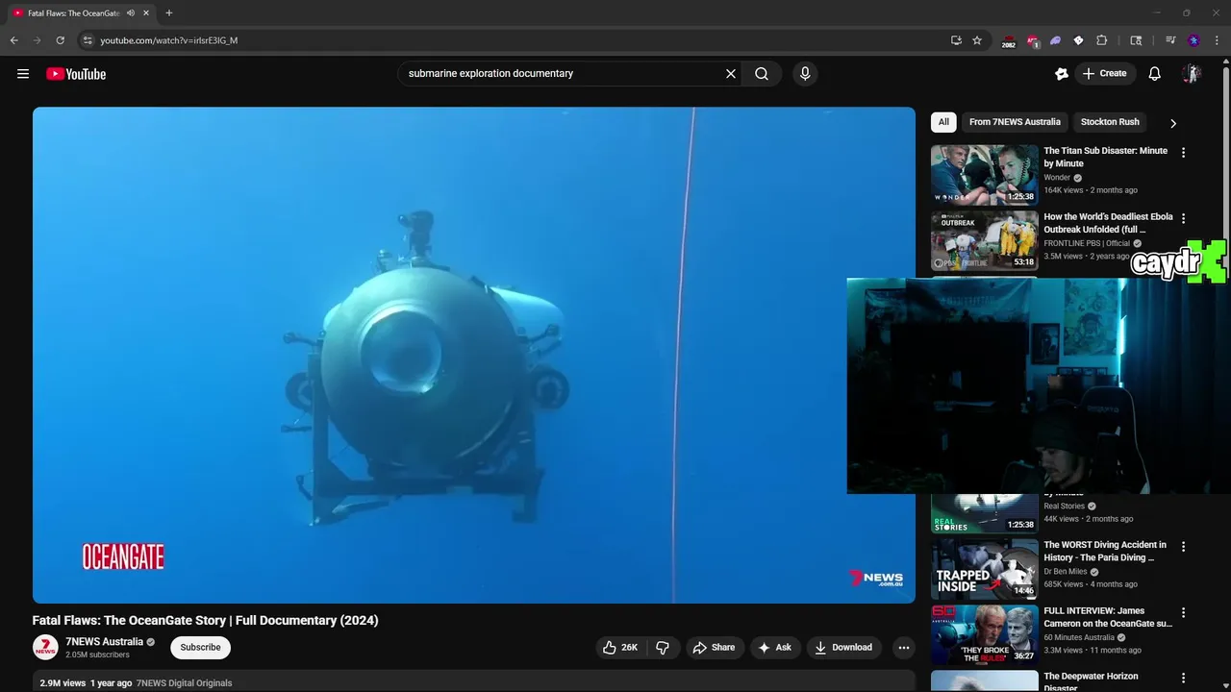
Task: Run search with the magnifier button
Action: coord(762,74)
